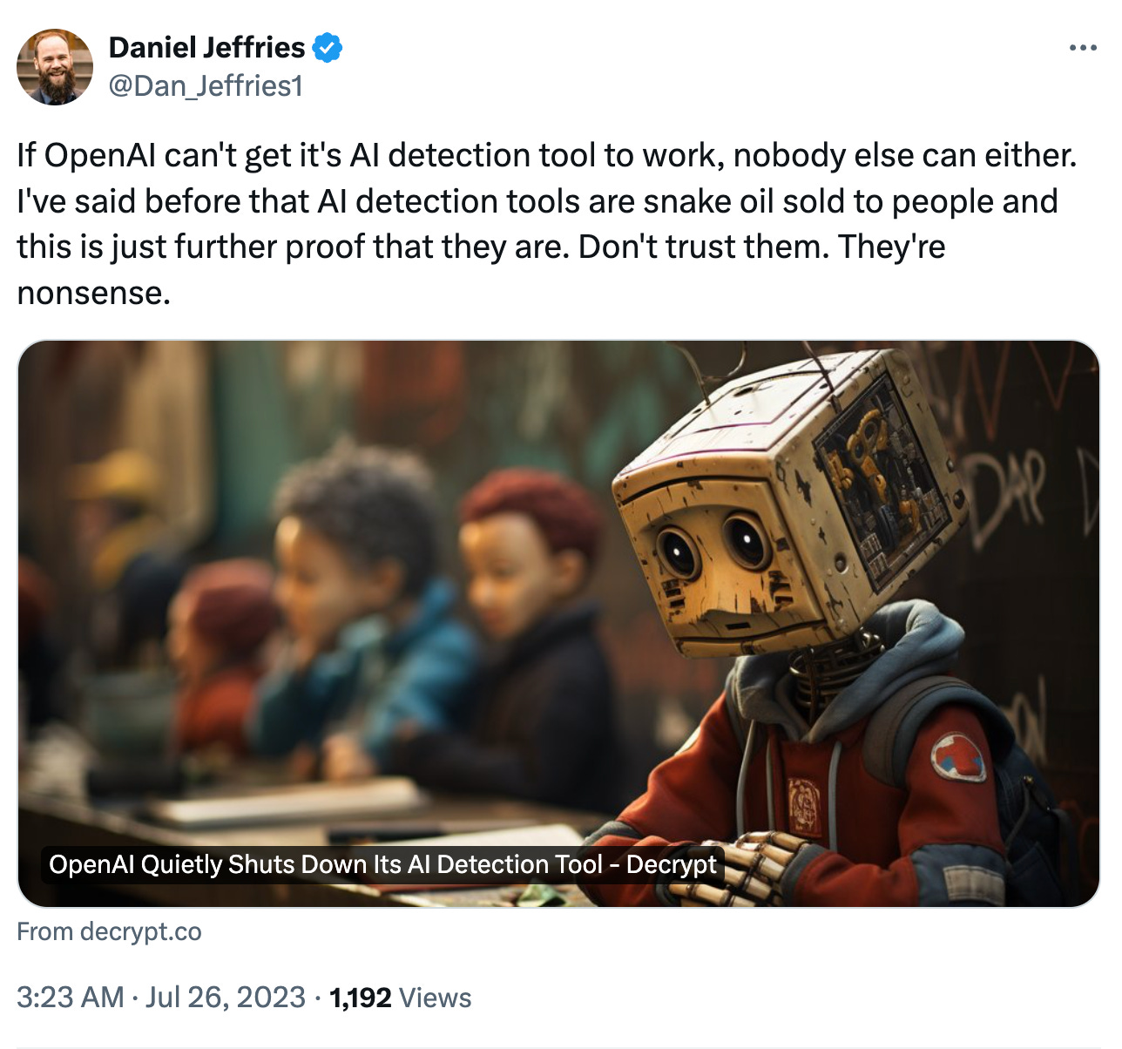Follow the 'From decrypt.co' source link
This screenshot has width=1122, height=1049.
(110, 931)
